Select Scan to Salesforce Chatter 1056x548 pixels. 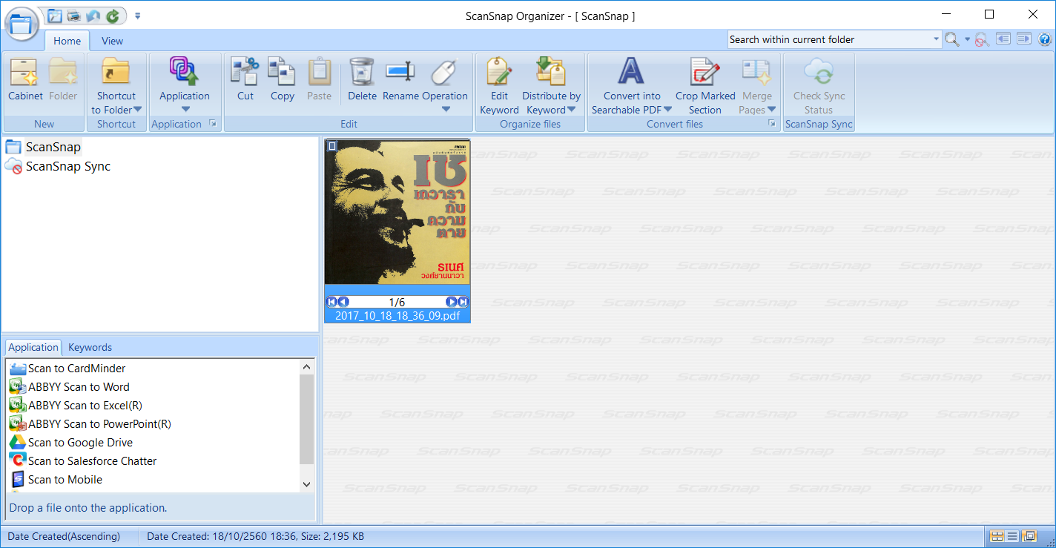tap(92, 461)
